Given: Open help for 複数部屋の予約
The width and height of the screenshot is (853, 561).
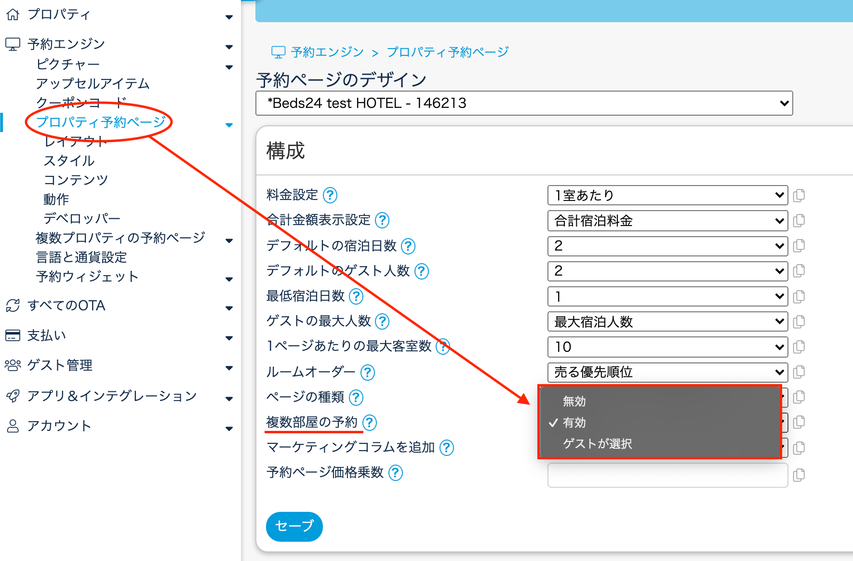Looking at the screenshot, I should pyautogui.click(x=370, y=423).
